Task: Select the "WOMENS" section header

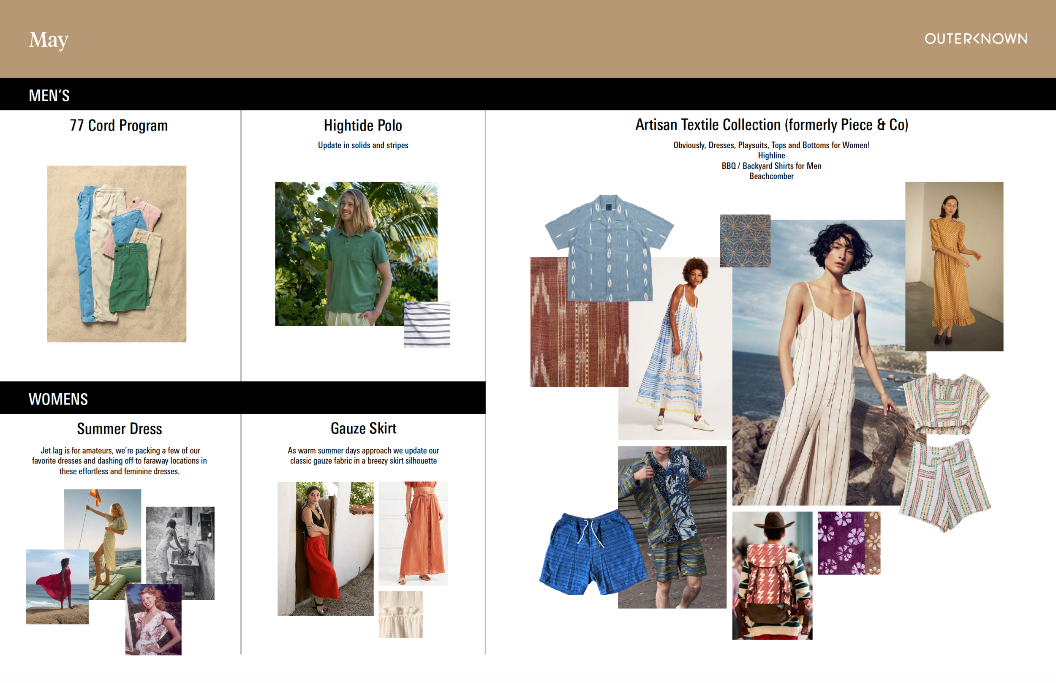Action: tap(58, 399)
